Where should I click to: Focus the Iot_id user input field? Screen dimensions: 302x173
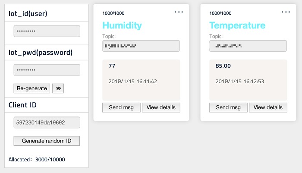[x=47, y=31]
